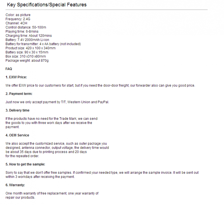Click 'Product size: 420 x 100 x 340mm'
Viewport: 224px width, 205px height.
(x=31, y=48)
